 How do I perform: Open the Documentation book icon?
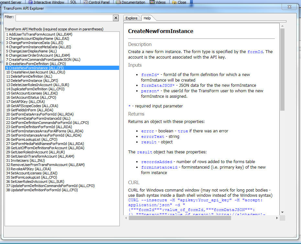point(118,2)
